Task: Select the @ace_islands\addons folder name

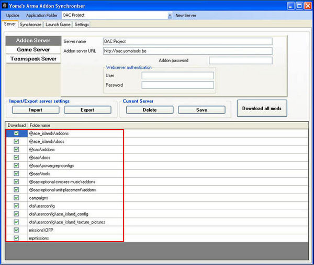Action: click(x=49, y=134)
